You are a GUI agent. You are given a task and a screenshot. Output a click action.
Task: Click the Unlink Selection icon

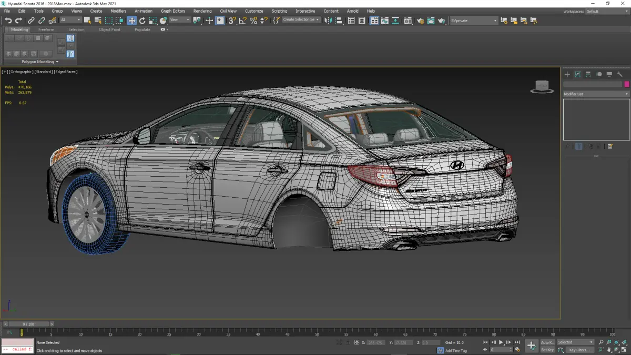[42, 21]
